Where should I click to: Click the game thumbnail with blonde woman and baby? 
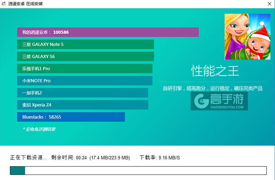[247, 37]
